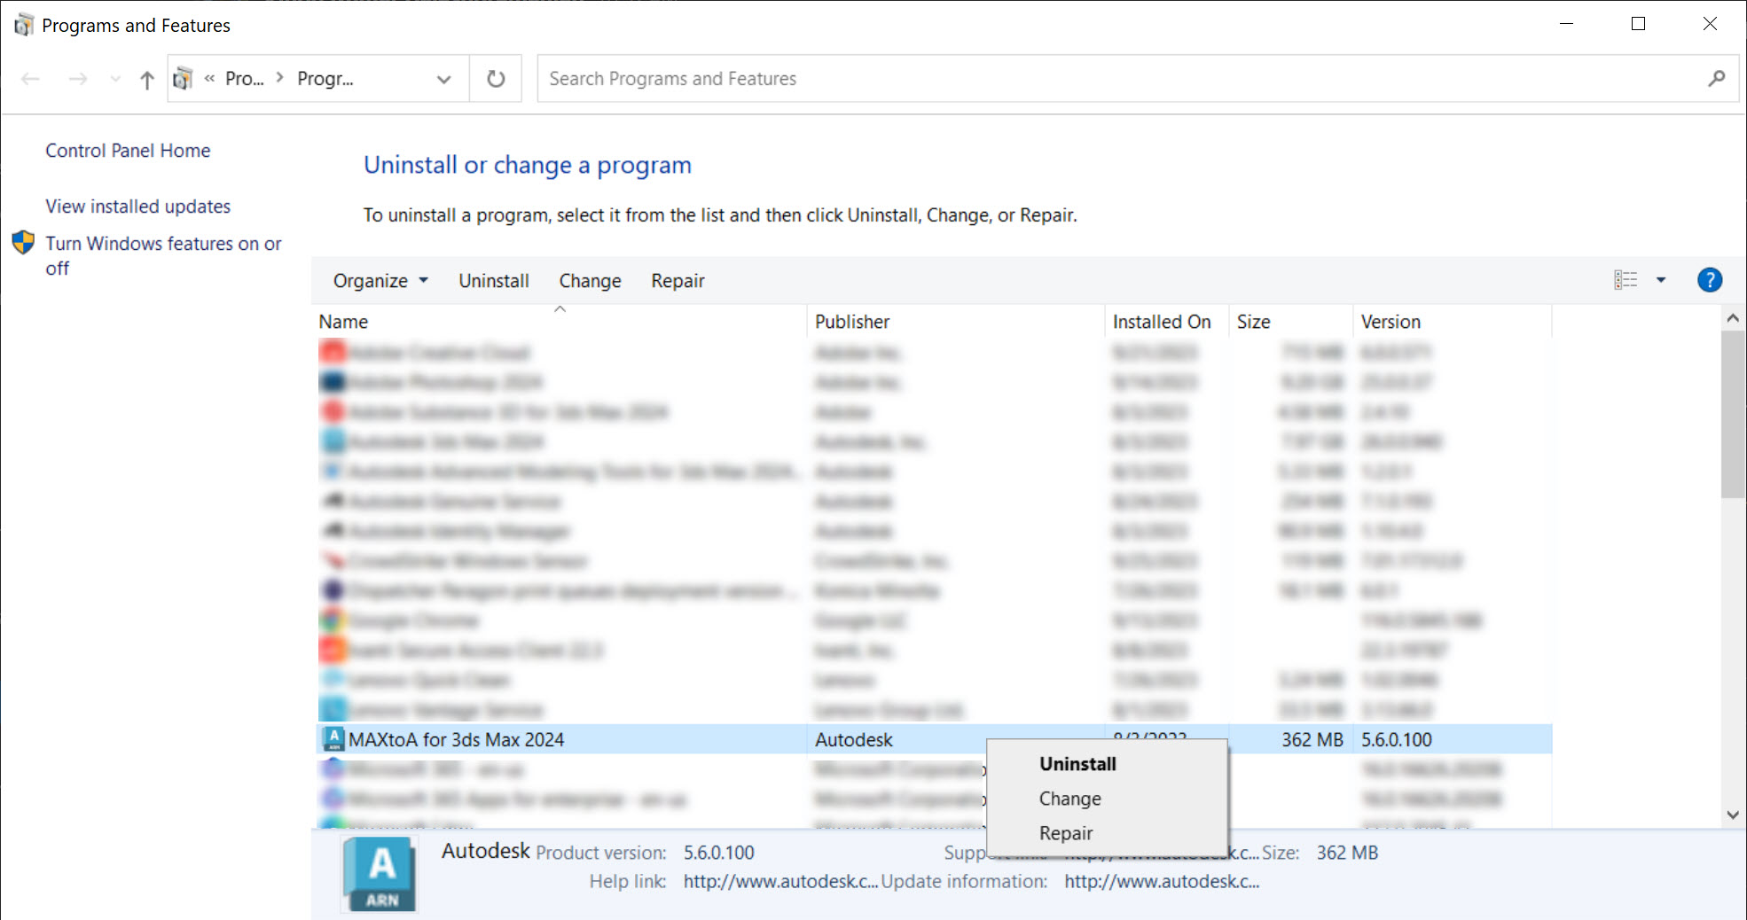Click the Autodesk ARN icon in the details pane

tap(380, 874)
